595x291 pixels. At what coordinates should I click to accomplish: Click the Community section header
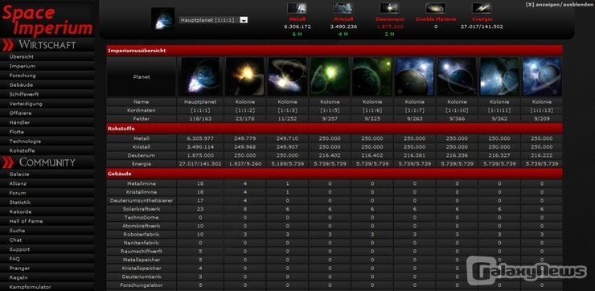click(x=47, y=162)
